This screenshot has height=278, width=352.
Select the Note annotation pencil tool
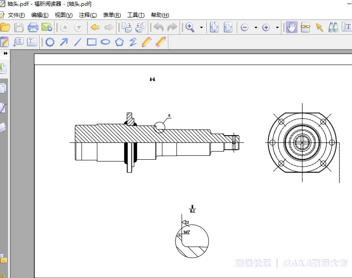[x=4, y=42]
